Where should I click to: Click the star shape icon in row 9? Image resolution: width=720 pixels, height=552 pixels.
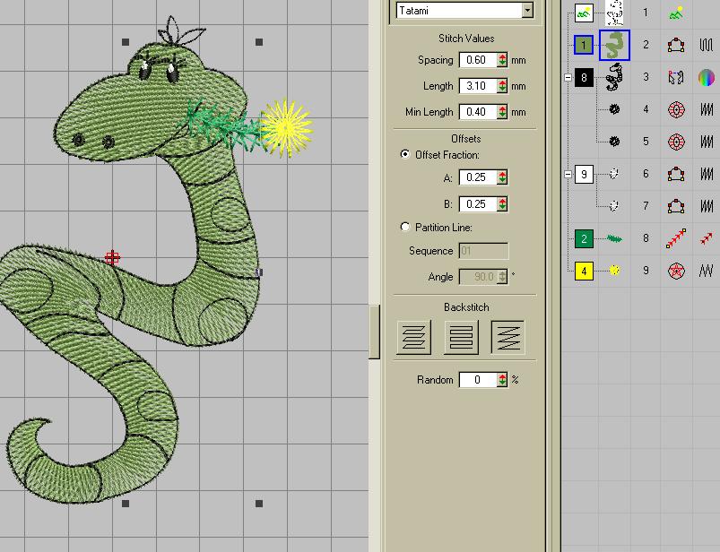coord(676,271)
